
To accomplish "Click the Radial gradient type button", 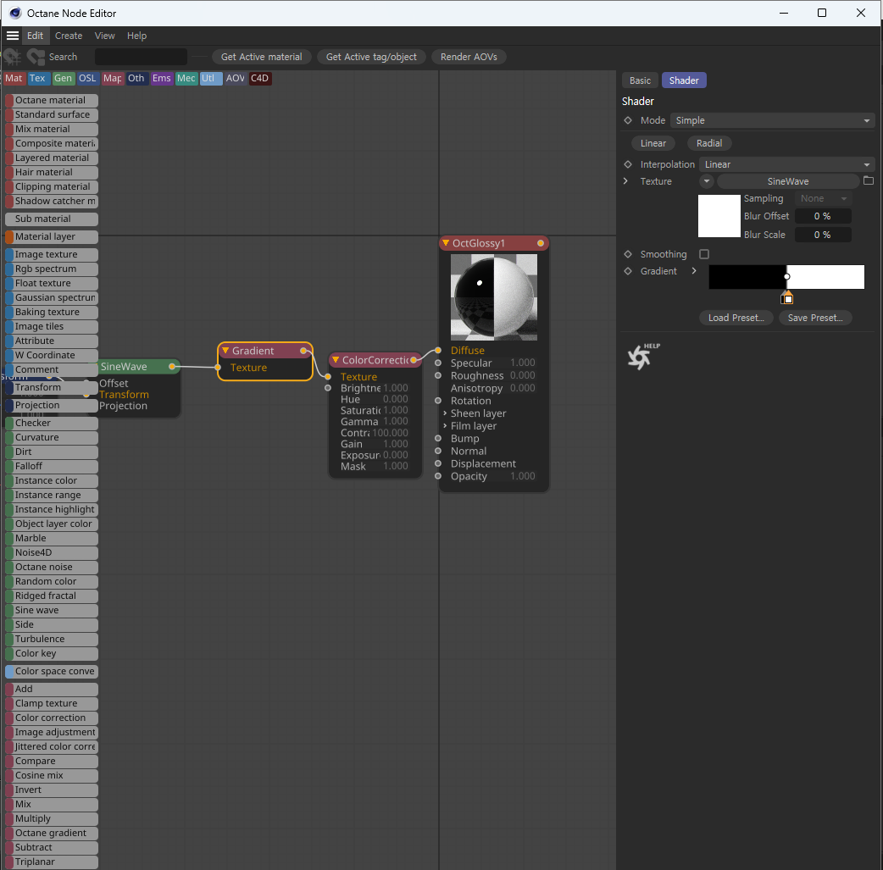I will click(x=709, y=143).
